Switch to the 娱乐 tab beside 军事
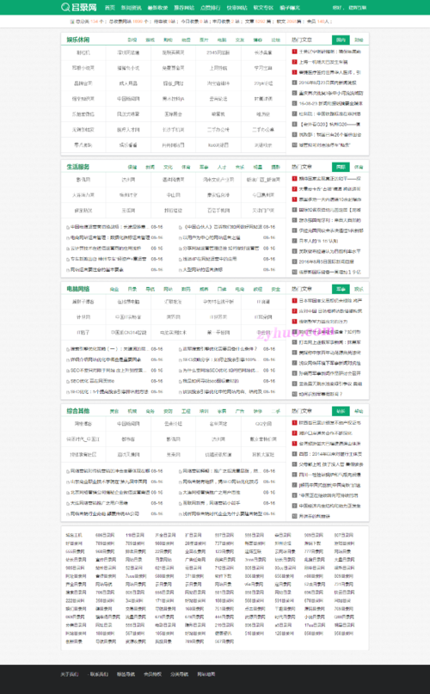Viewport: 430px width, 694px height. (x=359, y=289)
